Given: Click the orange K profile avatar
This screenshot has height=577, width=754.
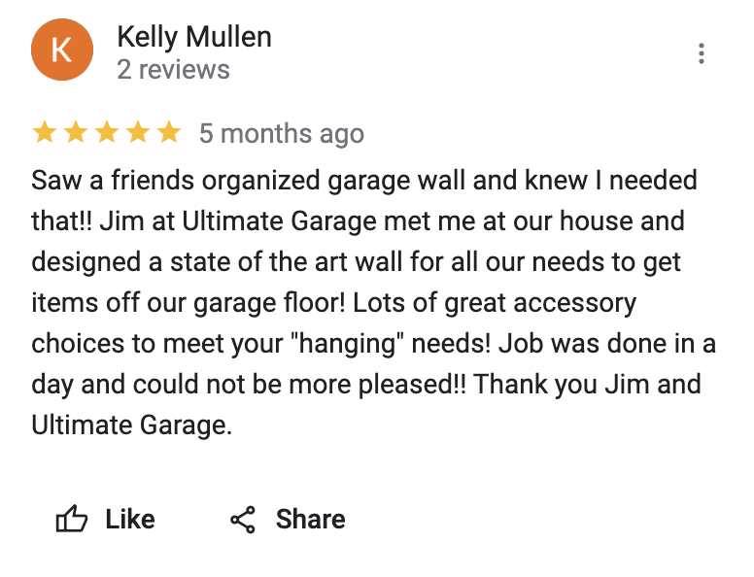Looking at the screenshot, I should 62,51.
